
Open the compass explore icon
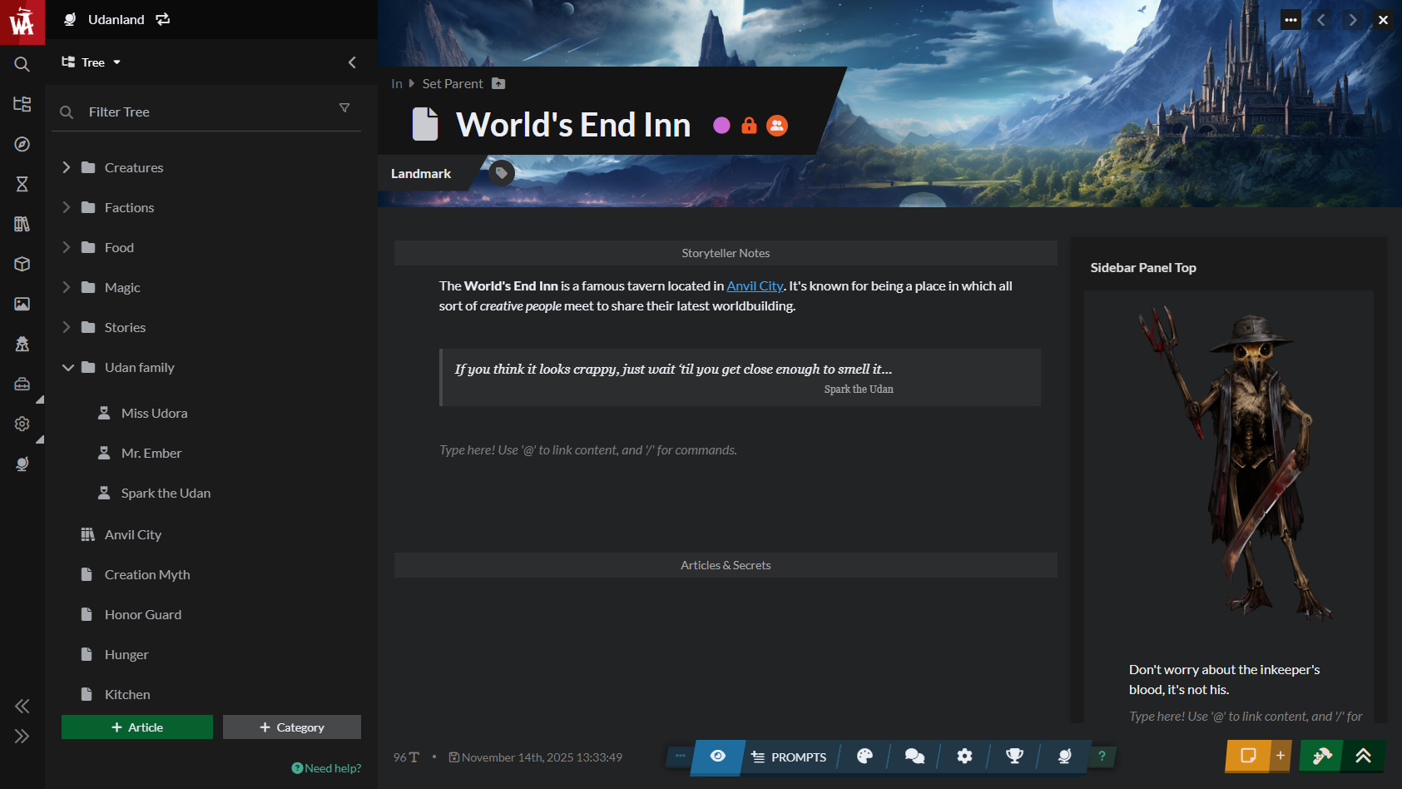[x=22, y=144]
